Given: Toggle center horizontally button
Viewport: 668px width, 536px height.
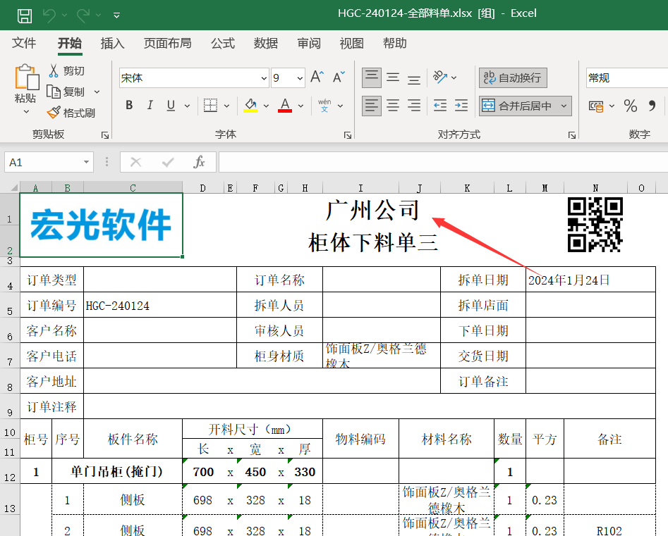Looking at the screenshot, I should click(393, 106).
